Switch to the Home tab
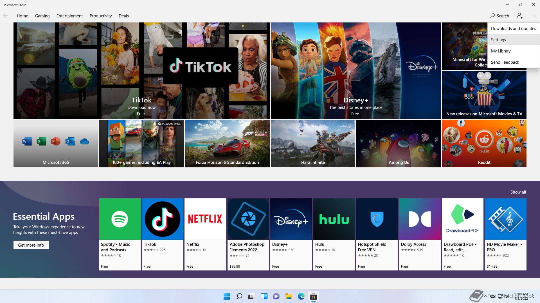540x303 pixels. 22,16
